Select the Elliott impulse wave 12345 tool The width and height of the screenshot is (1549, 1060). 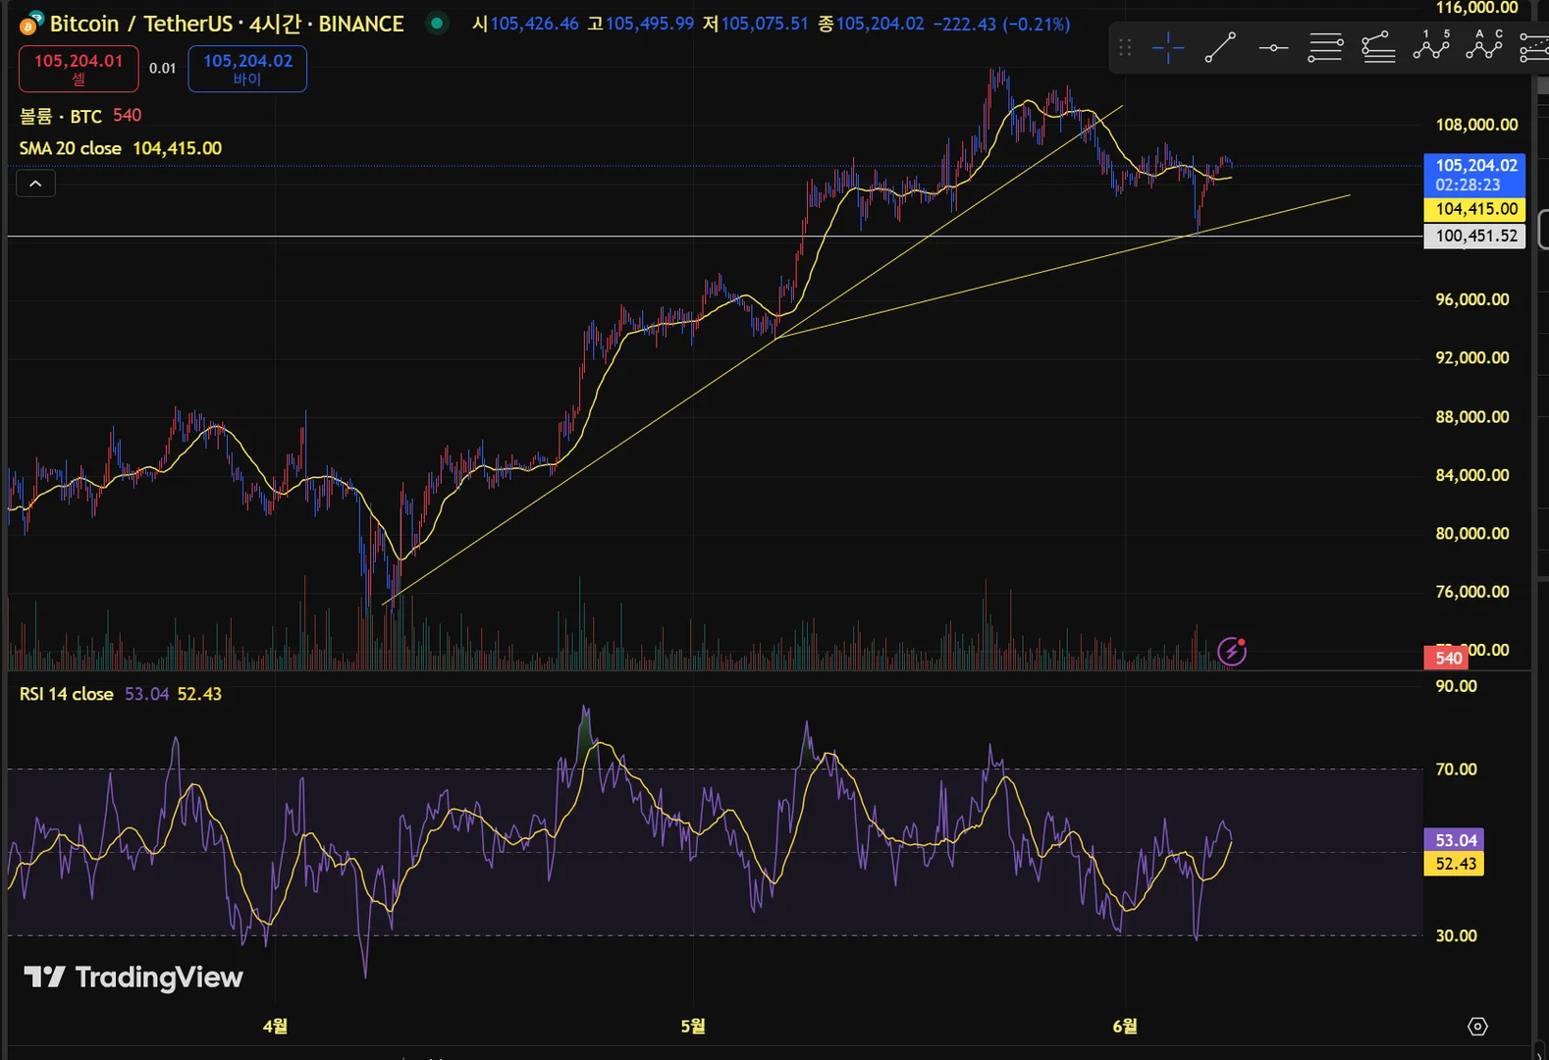(1431, 47)
